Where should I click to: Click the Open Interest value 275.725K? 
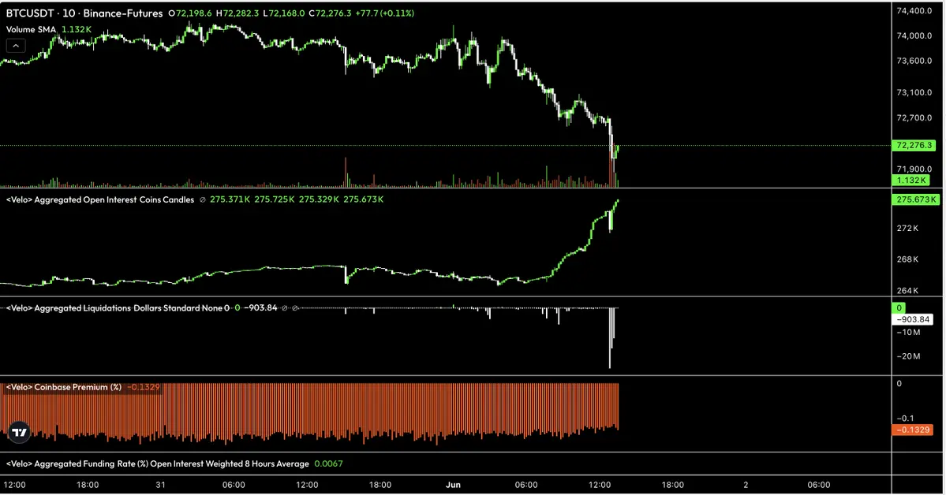tap(275, 199)
